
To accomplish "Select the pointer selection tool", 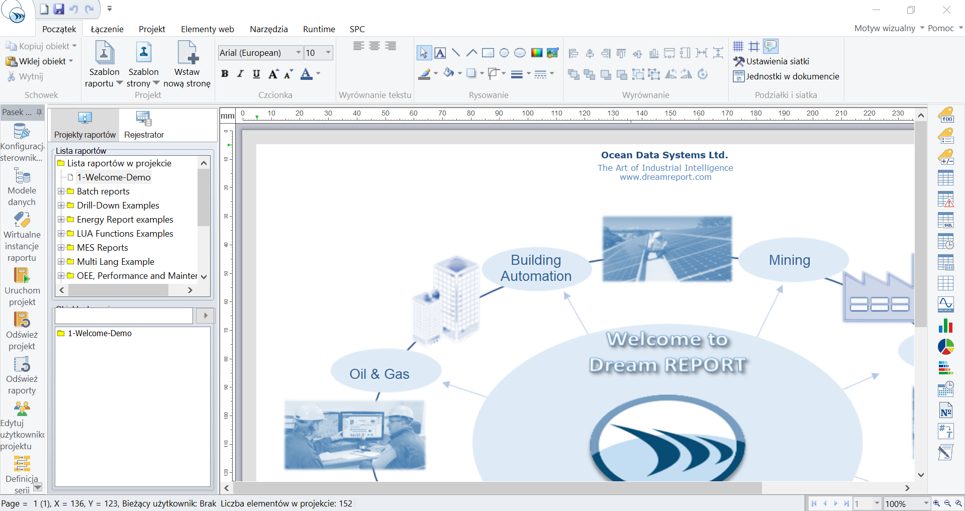I will point(424,53).
